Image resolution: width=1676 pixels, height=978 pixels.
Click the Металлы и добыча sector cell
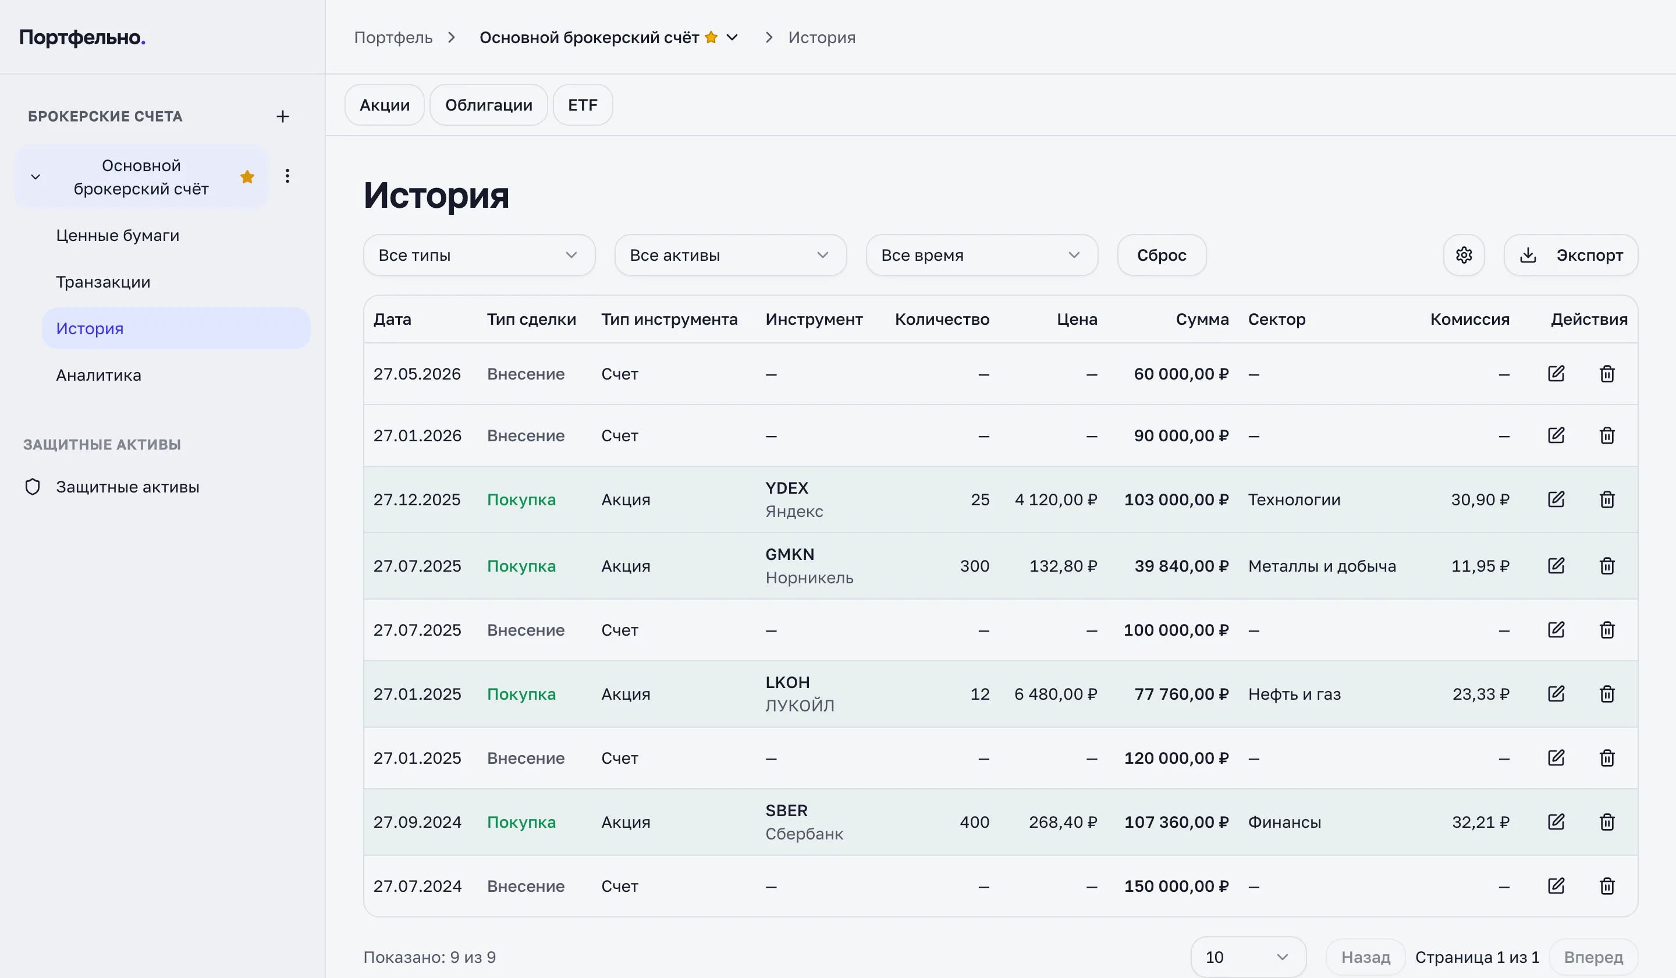(1322, 566)
